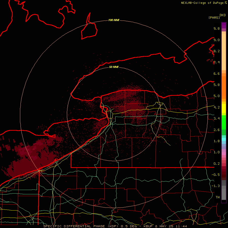Click the -0.5 legend value

216,175
